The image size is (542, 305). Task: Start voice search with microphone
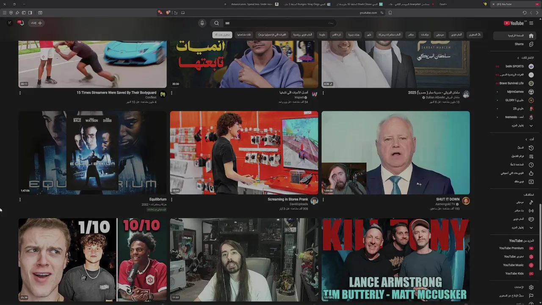click(x=202, y=23)
